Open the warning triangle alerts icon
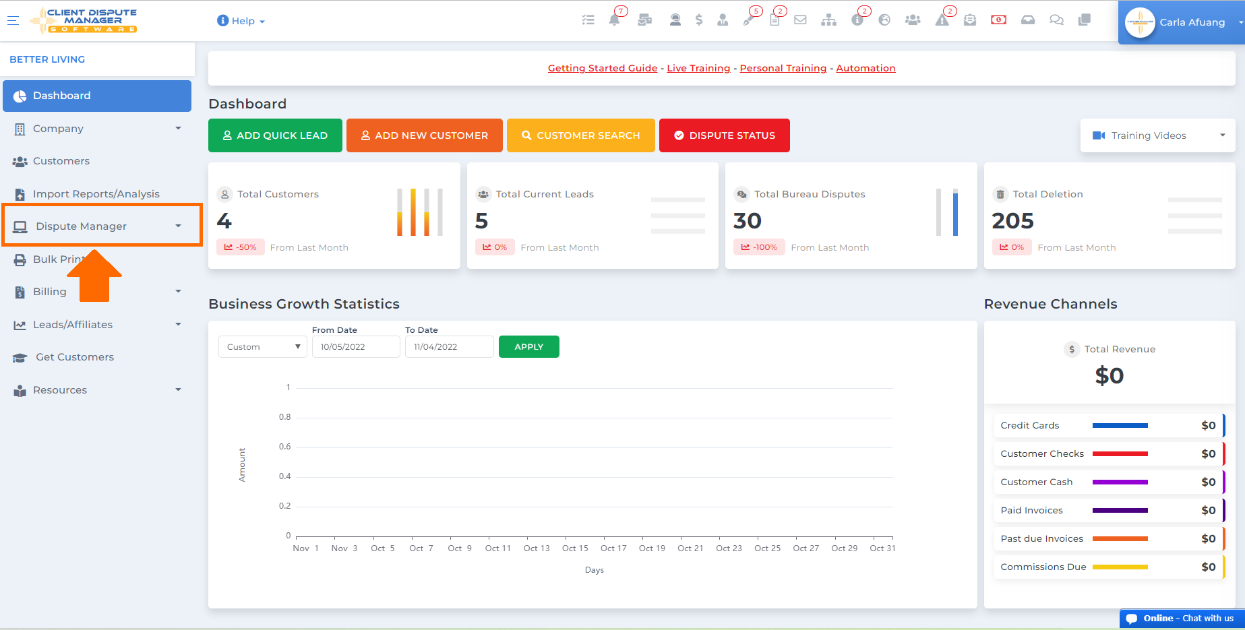 [x=942, y=20]
